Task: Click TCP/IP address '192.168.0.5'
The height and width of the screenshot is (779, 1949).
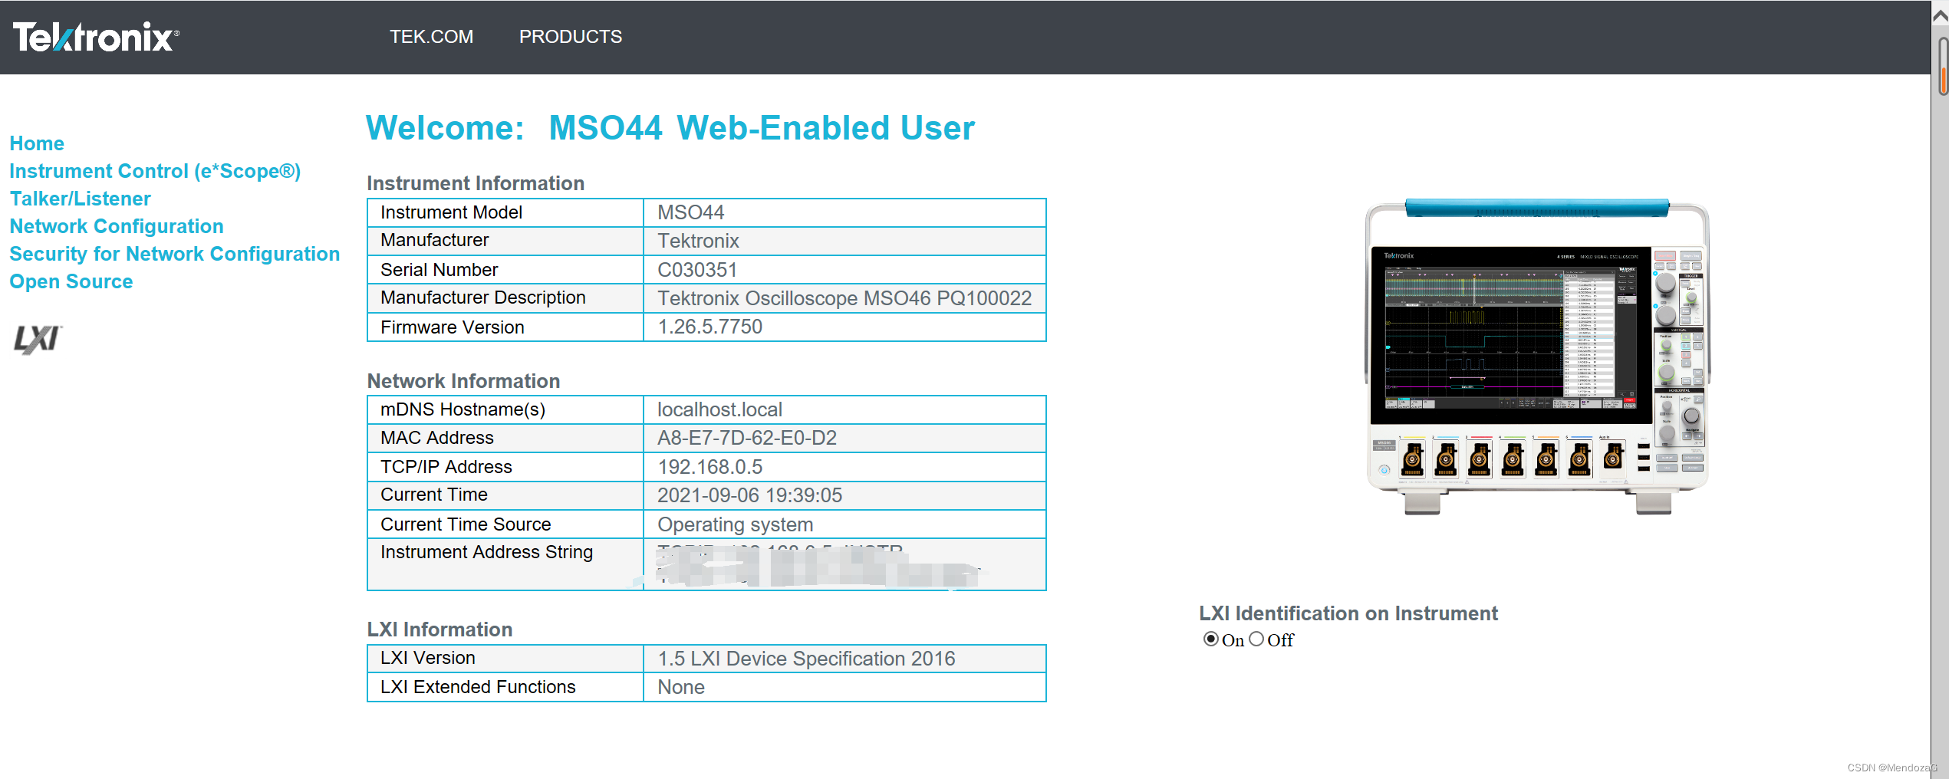Action: pyautogui.click(x=709, y=467)
